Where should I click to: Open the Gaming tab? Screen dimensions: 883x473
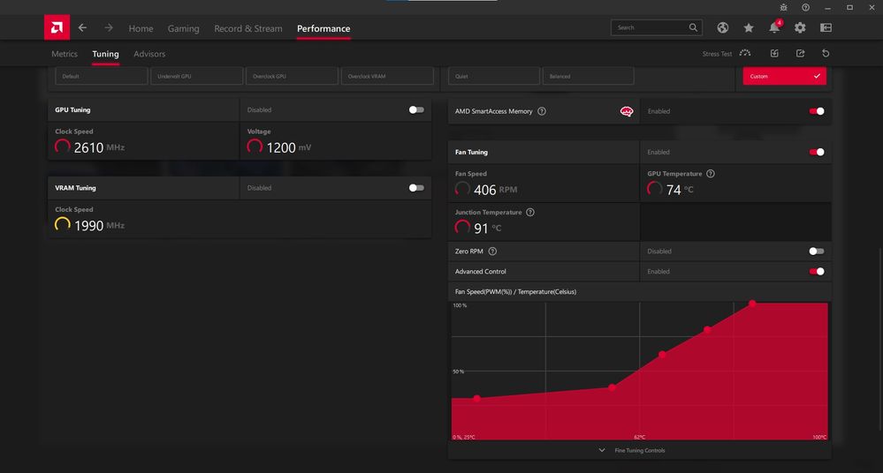click(184, 28)
